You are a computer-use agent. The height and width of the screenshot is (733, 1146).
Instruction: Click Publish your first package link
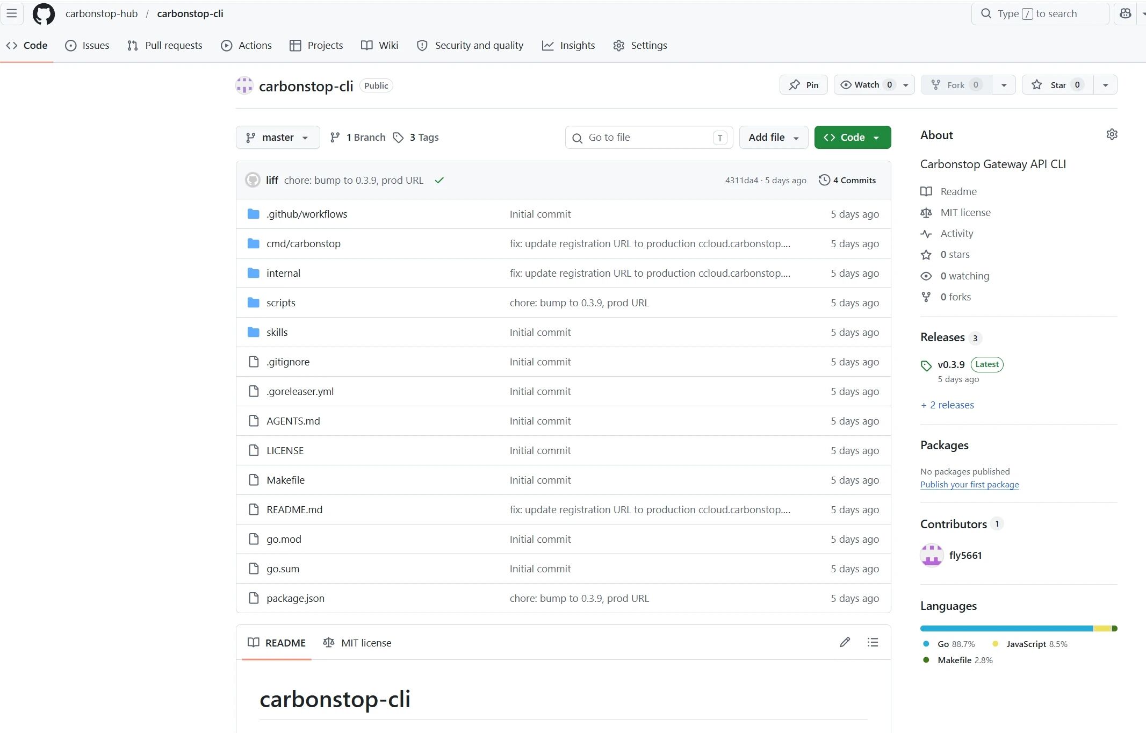(969, 484)
